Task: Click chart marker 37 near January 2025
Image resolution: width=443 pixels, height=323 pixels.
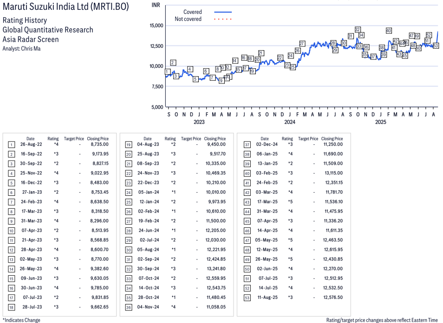Action: pyautogui.click(x=373, y=57)
